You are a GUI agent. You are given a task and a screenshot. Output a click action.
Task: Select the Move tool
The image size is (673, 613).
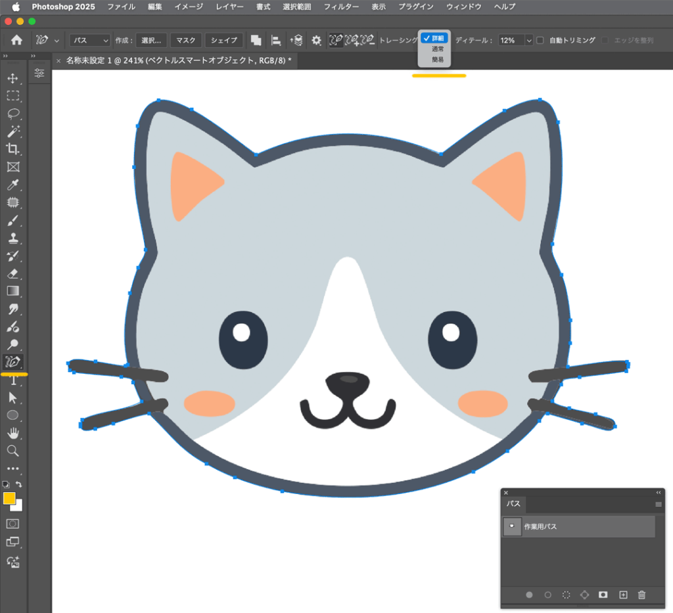(x=12, y=78)
